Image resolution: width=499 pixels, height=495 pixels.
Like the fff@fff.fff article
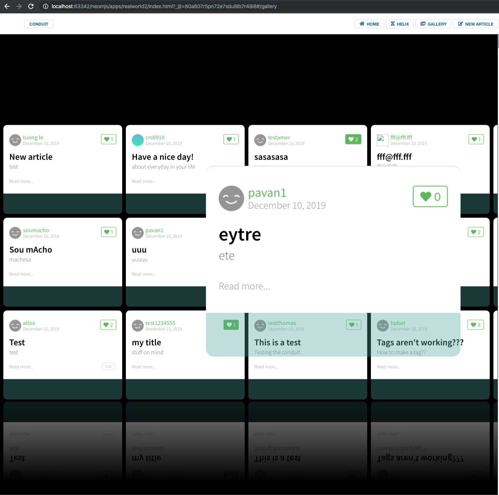pyautogui.click(x=476, y=139)
